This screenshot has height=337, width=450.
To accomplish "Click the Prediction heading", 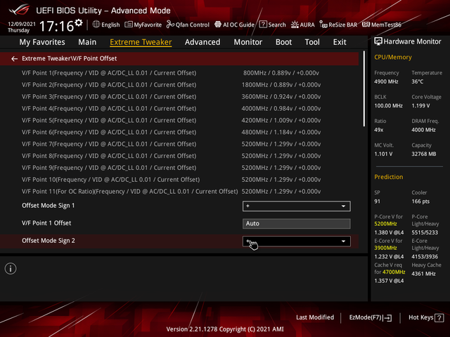I will 389,177.
